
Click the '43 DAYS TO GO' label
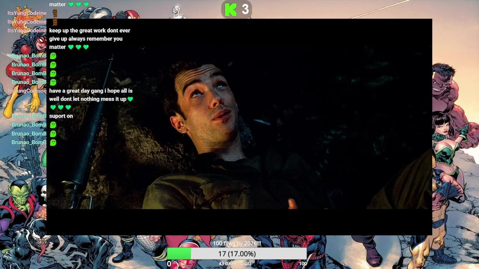(x=235, y=264)
